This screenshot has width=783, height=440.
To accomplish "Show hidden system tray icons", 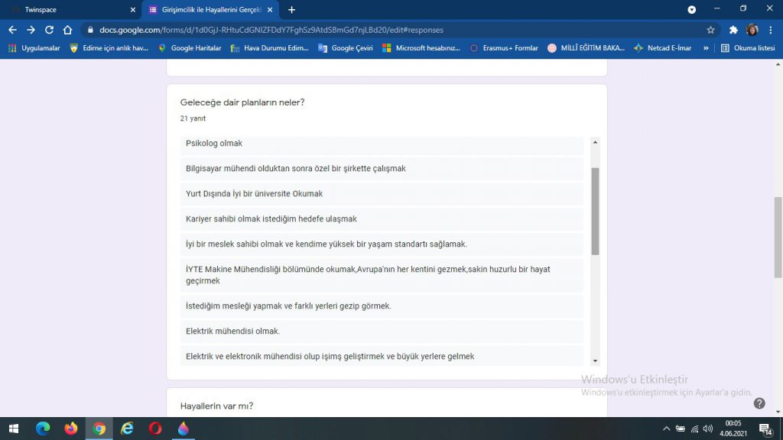I will [666, 429].
